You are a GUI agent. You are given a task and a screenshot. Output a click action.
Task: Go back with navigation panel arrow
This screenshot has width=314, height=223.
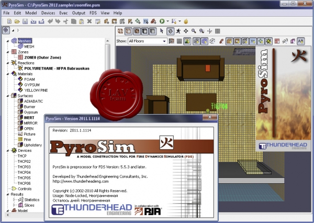point(13,30)
